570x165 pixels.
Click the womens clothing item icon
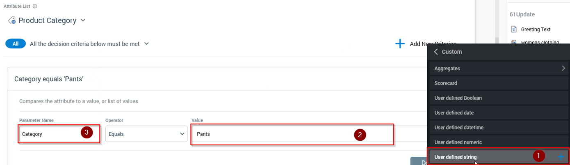(x=513, y=42)
